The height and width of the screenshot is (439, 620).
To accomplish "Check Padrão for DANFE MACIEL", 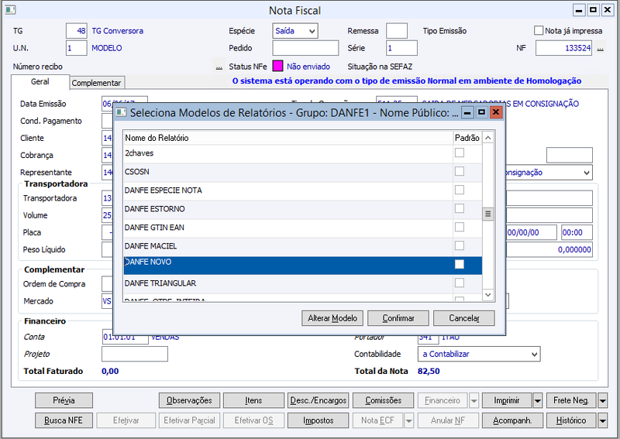I will [459, 245].
